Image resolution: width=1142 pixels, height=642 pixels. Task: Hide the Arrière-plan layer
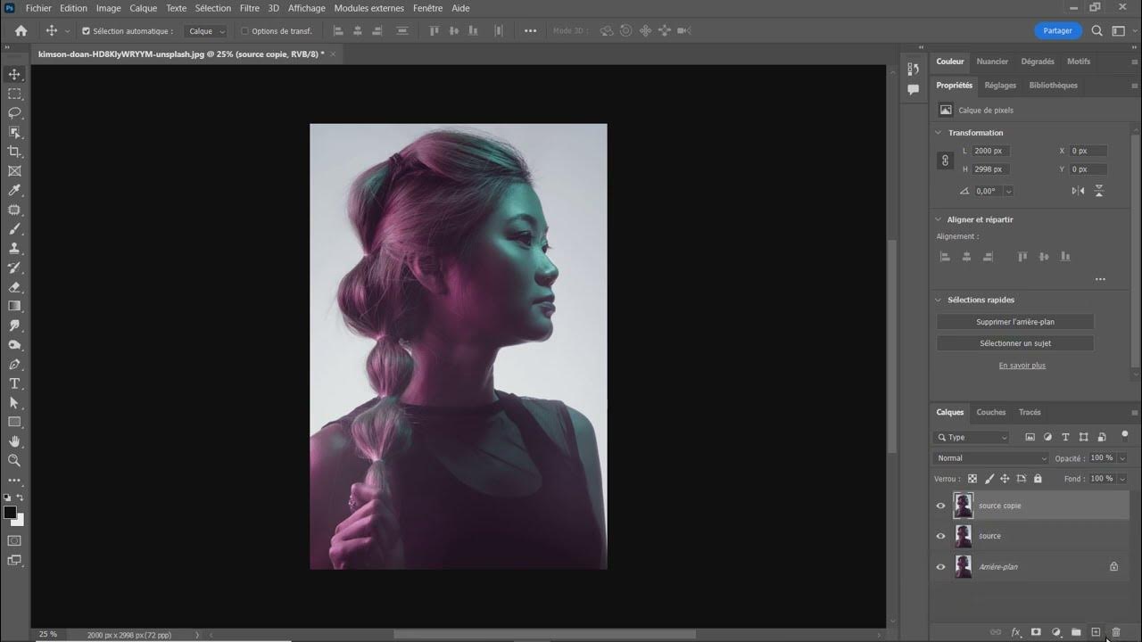[x=940, y=566]
